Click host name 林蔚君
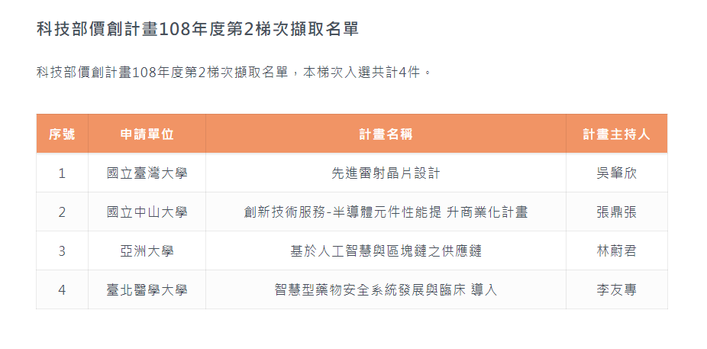The image size is (707, 349). click(617, 250)
